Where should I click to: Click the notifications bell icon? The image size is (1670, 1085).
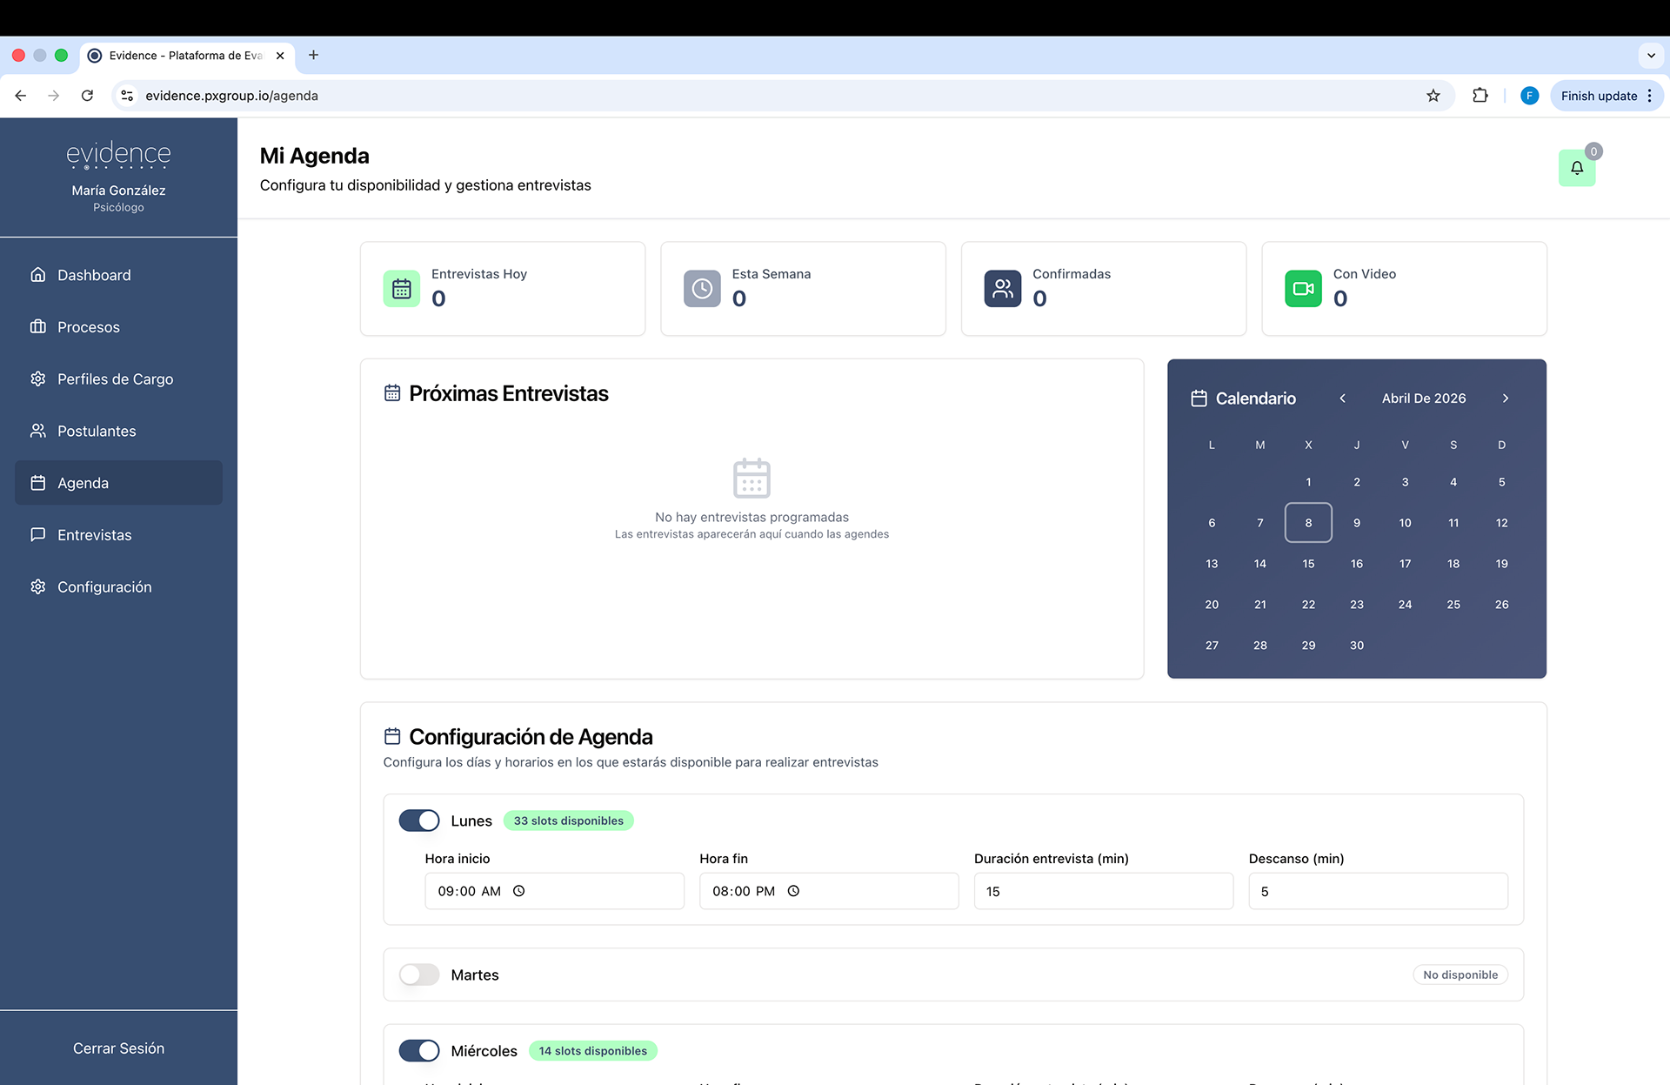(x=1576, y=168)
